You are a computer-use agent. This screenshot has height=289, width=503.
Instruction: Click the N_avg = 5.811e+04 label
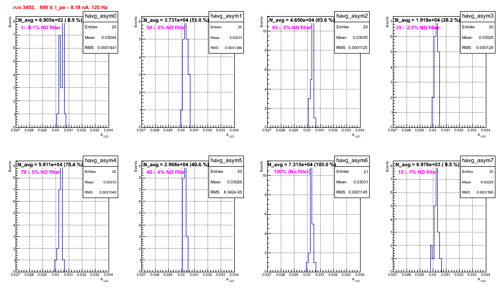(49, 165)
